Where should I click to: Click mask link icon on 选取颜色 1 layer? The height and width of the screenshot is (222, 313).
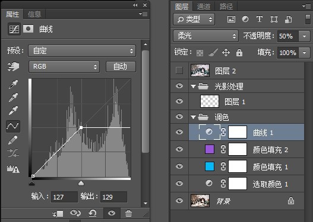tap(223, 184)
